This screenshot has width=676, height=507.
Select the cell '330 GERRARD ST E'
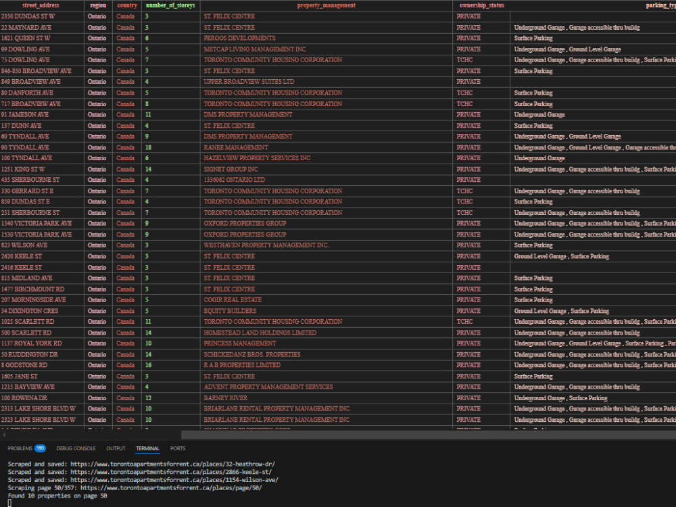point(42,191)
